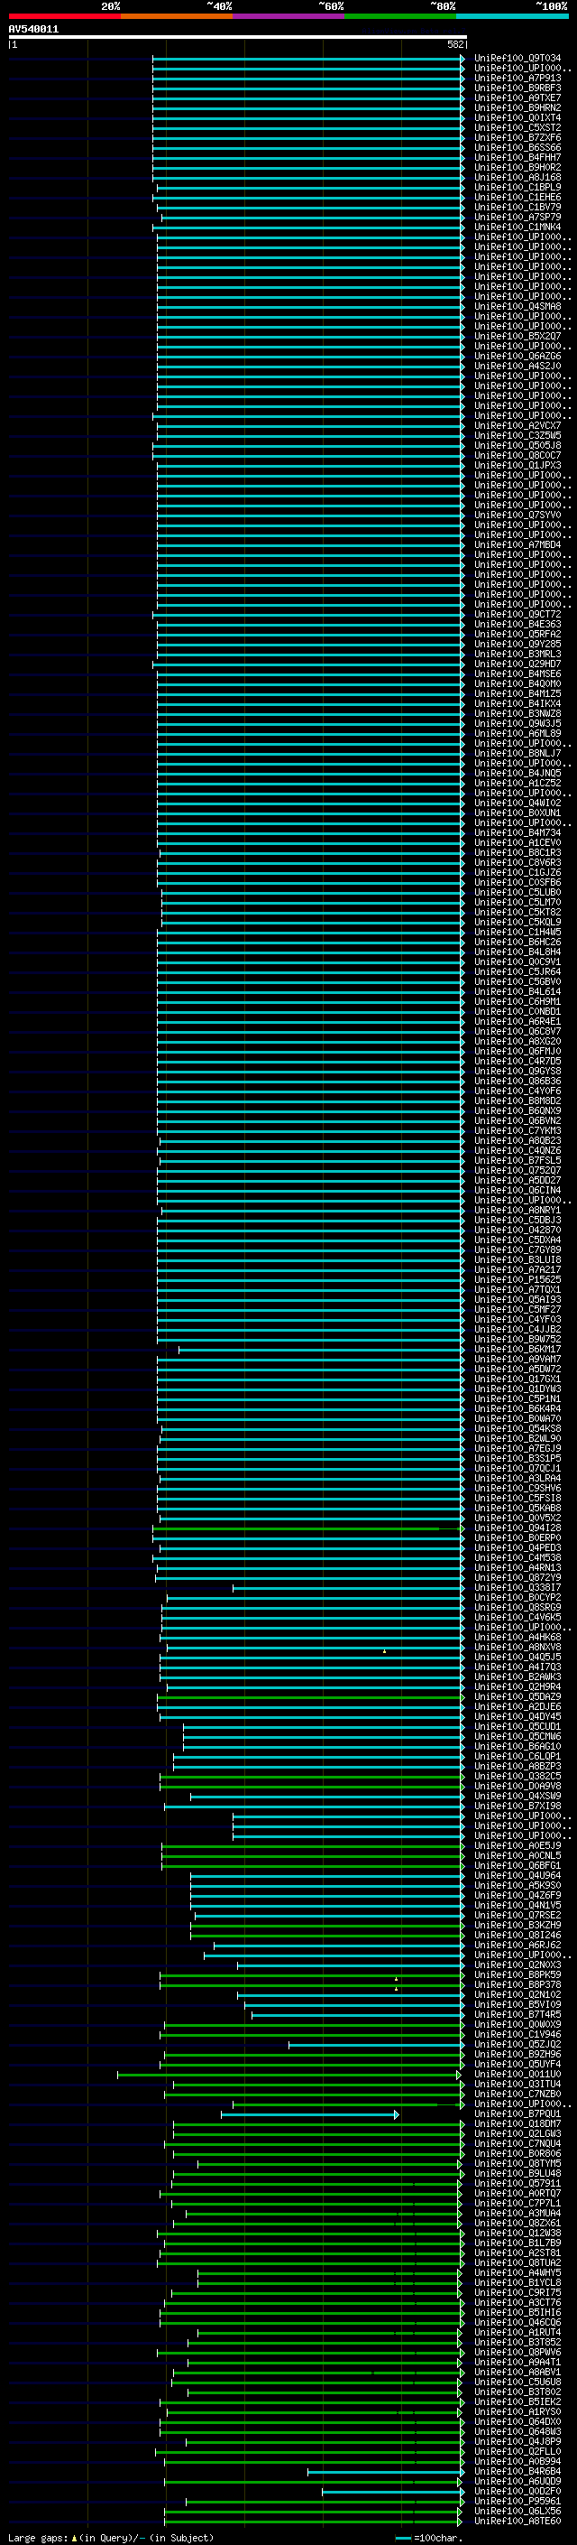Click the =100char. scale legend
Screen dimensions: 577x2545
point(428,2537)
